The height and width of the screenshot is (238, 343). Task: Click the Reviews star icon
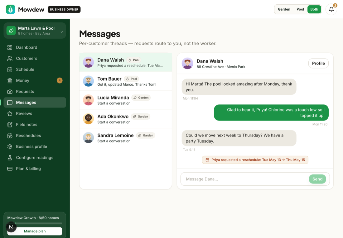(x=10, y=114)
